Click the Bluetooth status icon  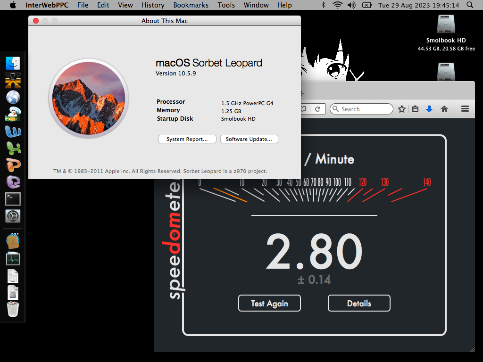(324, 5)
